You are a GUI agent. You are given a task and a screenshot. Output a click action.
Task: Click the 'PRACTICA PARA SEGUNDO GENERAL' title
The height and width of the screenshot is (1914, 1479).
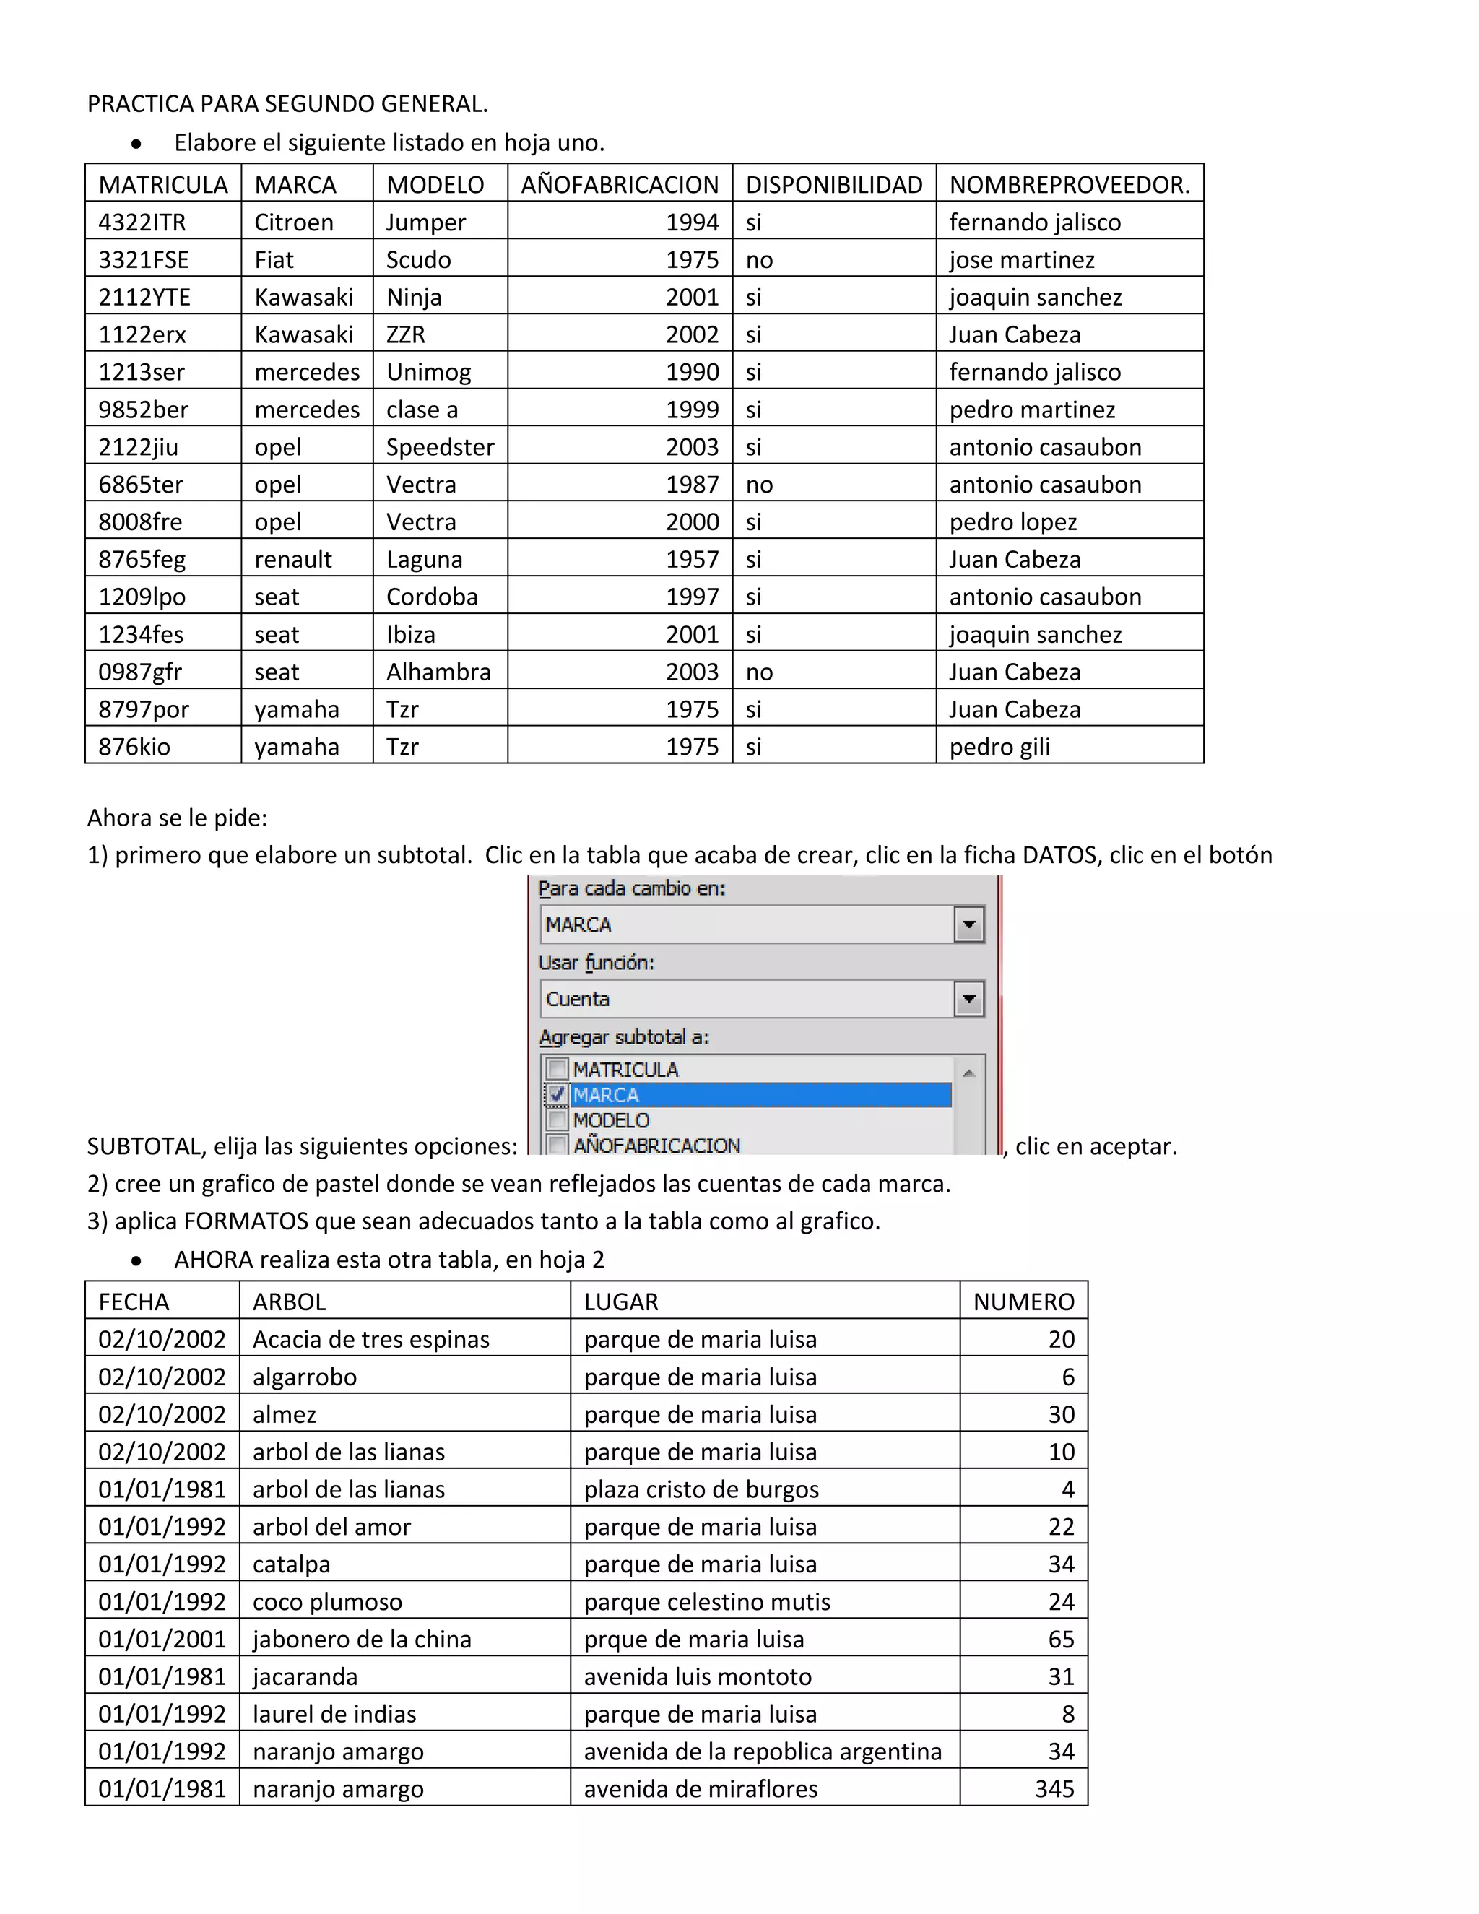287,103
